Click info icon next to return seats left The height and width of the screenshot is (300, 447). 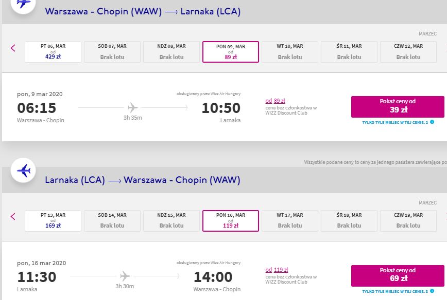click(x=432, y=291)
